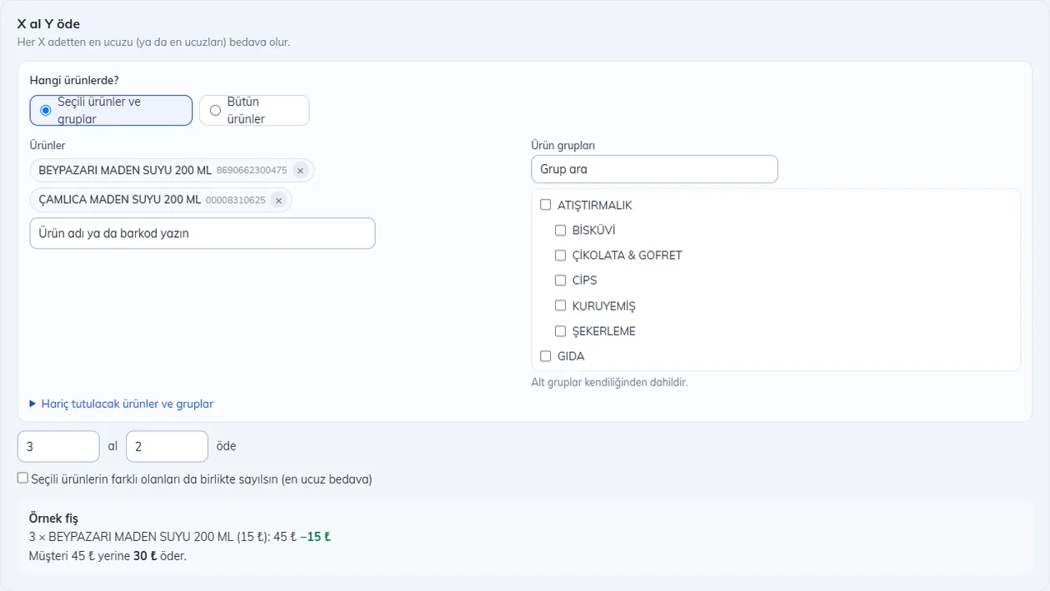The image size is (1050, 591).
Task: Click the 'Alt gruplar kendiliğinden dahildir.' note
Action: point(609,383)
